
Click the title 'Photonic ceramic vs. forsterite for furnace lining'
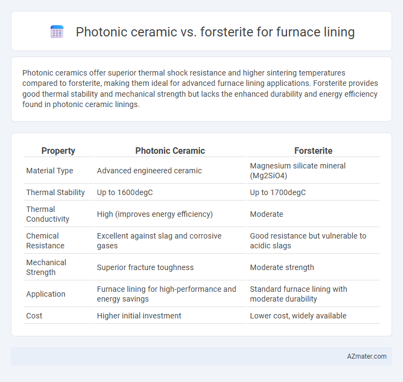click(x=215, y=32)
